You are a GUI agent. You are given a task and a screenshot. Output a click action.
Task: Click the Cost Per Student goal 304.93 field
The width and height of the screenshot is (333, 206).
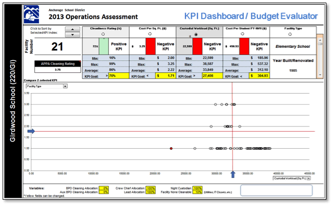(x=259, y=76)
